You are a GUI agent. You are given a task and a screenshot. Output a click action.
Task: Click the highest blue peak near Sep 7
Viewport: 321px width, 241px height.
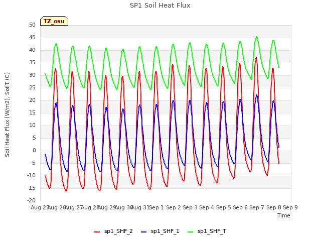(x=257, y=95)
